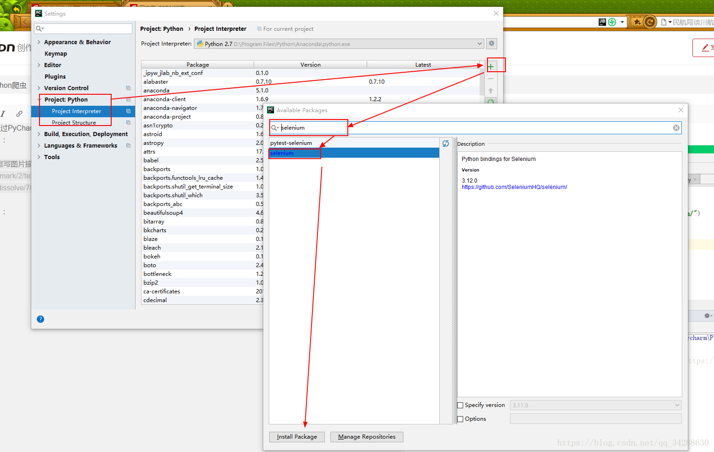Click the green plus add package icon
714x452 pixels.
click(x=491, y=67)
